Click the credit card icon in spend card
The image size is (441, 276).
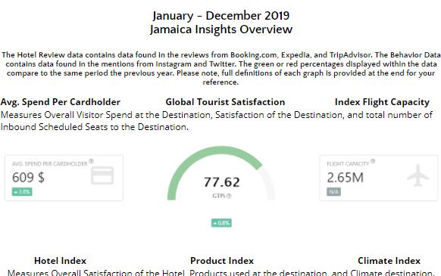click(x=102, y=175)
